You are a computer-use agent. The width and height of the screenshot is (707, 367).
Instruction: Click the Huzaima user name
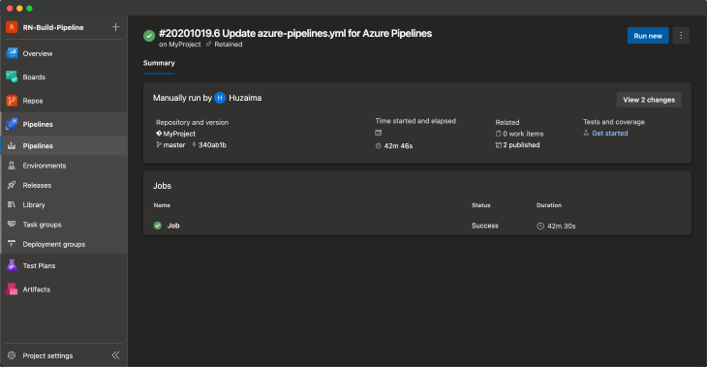pyautogui.click(x=245, y=98)
